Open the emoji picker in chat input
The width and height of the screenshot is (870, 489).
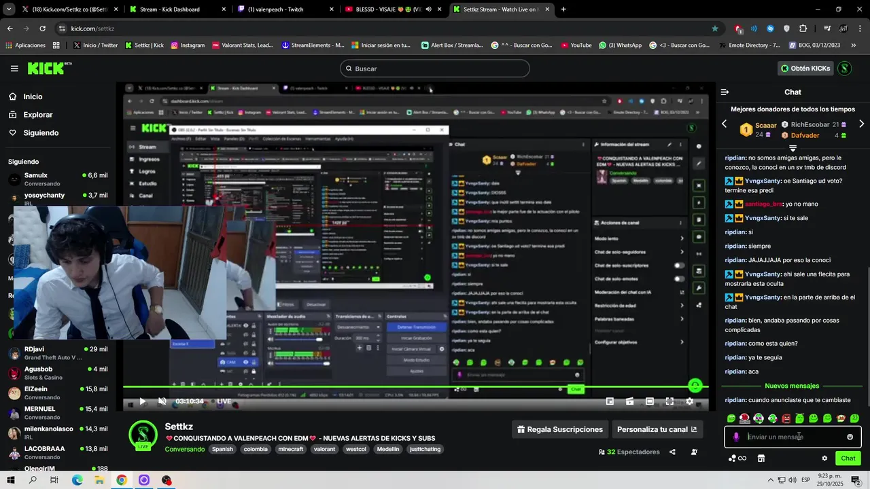click(850, 437)
